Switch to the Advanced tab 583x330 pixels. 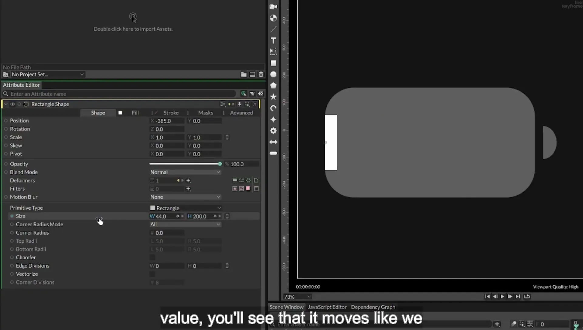(241, 113)
